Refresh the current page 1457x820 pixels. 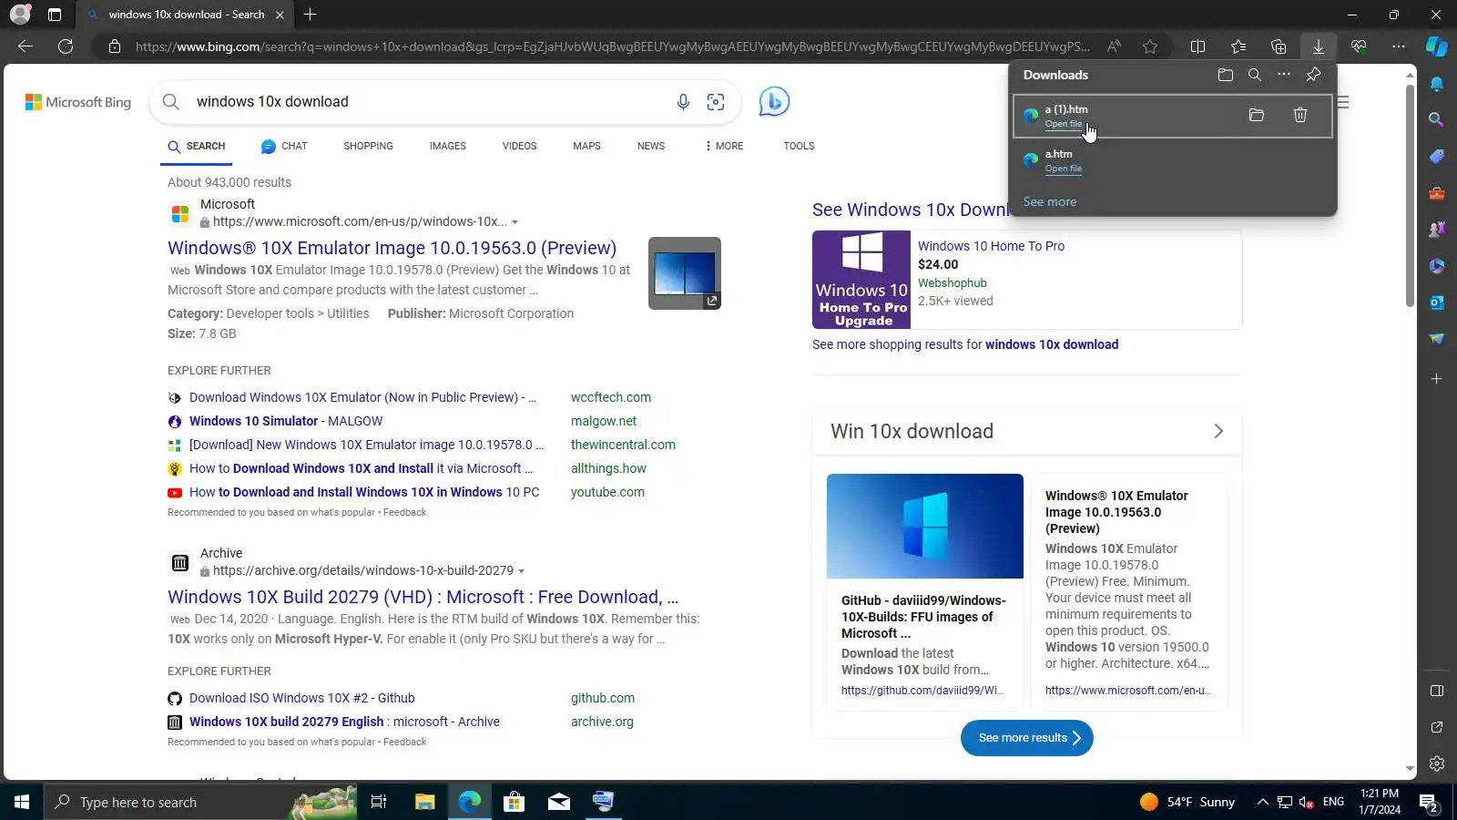(66, 46)
